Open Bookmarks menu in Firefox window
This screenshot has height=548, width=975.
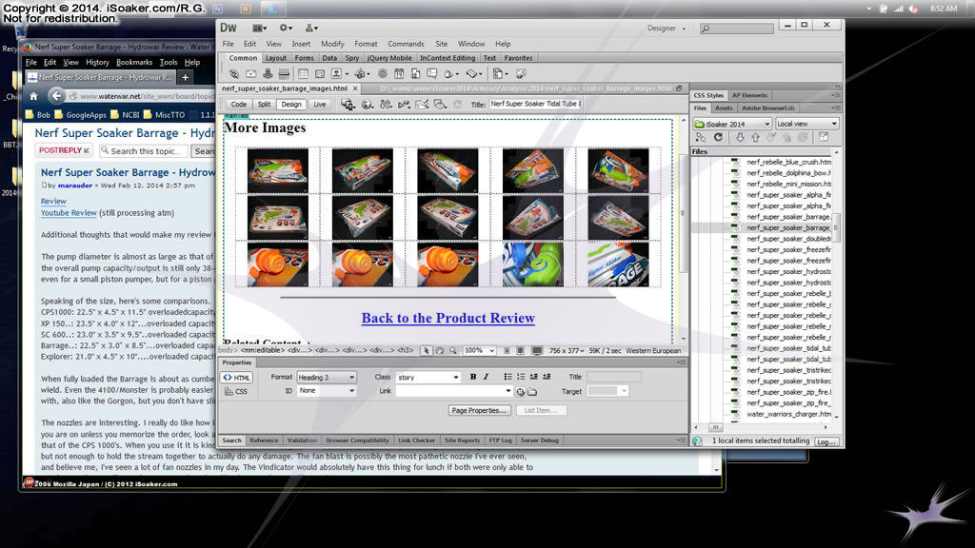pyautogui.click(x=133, y=62)
